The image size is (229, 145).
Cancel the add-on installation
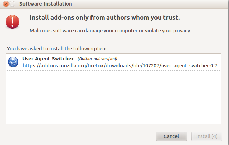pyautogui.click(x=171, y=136)
